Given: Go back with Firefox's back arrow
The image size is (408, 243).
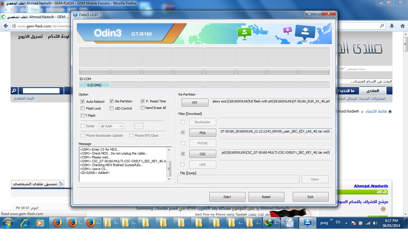Looking at the screenshot, I should click(x=6, y=26).
